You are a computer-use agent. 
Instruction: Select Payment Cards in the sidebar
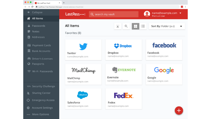pos(42,45)
